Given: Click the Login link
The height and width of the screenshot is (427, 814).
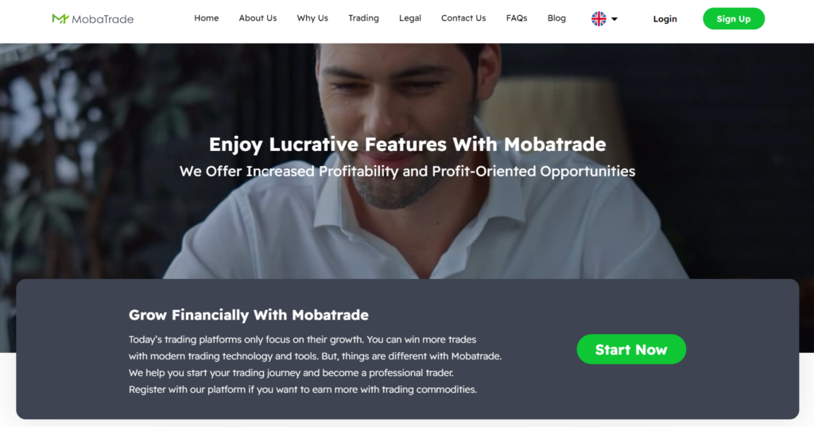Looking at the screenshot, I should (665, 19).
